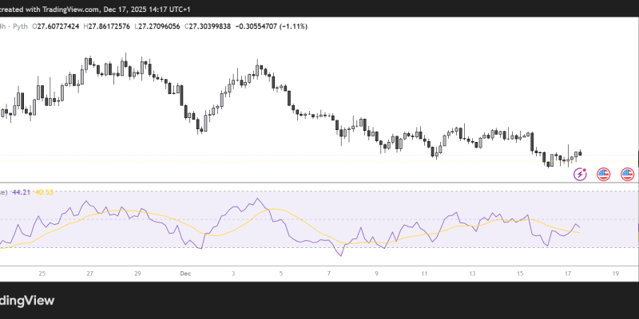This screenshot has height=319, width=639.
Task: Click the open price value 27.60727424
Action: click(63, 25)
